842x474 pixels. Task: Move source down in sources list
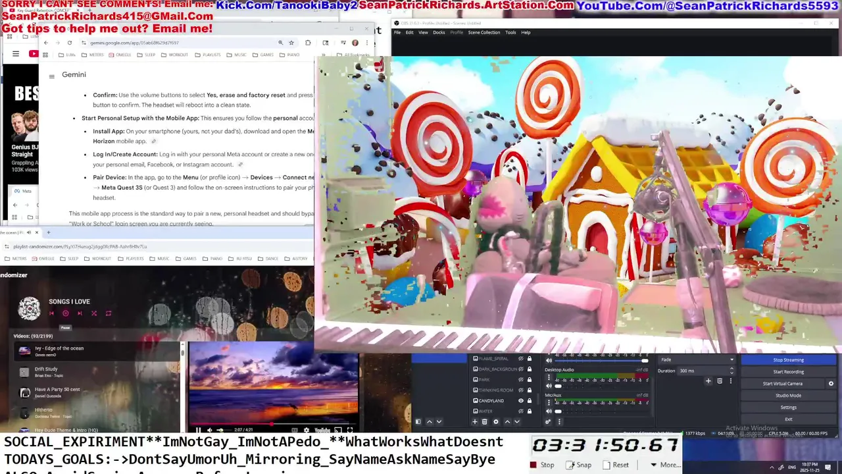(516, 422)
